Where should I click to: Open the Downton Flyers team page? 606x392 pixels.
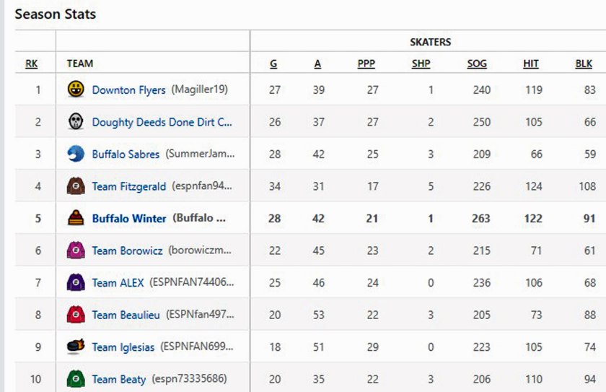(x=128, y=90)
